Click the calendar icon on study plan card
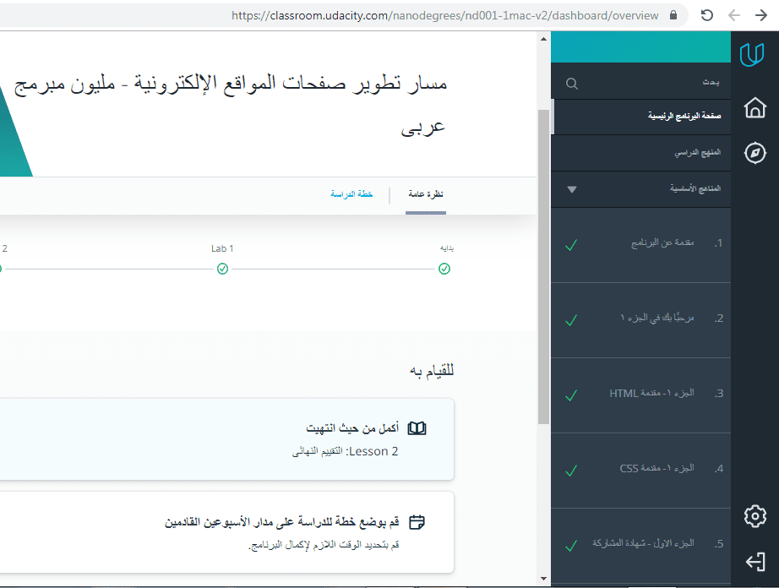 pyautogui.click(x=417, y=522)
